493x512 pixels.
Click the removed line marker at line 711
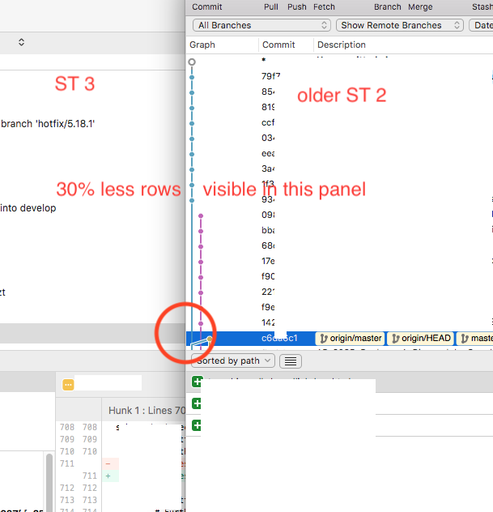click(108, 463)
